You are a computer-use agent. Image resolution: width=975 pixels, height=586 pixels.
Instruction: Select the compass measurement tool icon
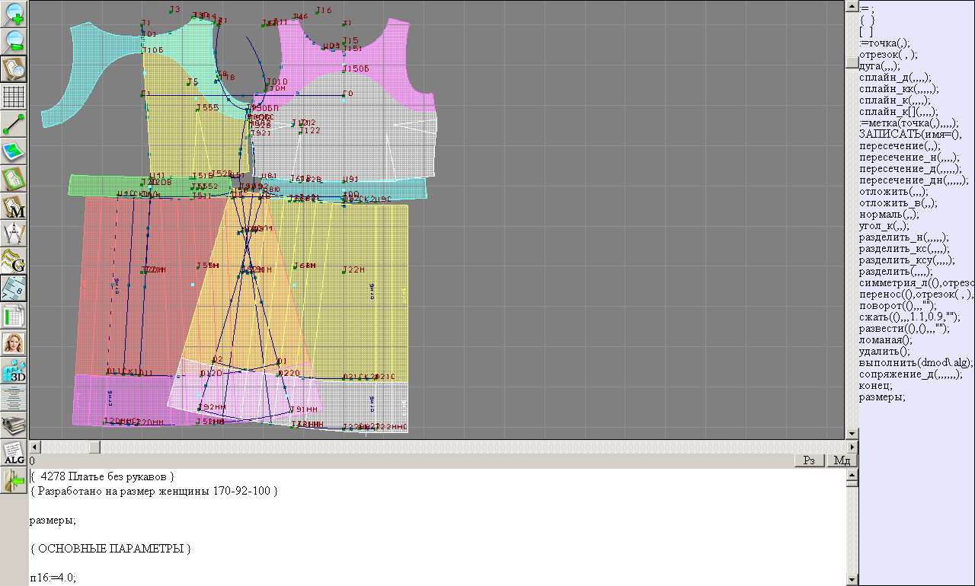pyautogui.click(x=14, y=234)
